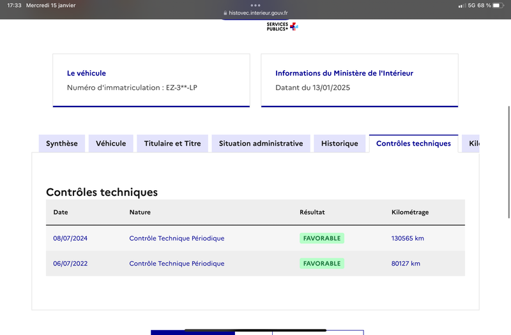This screenshot has width=511, height=335.
Task: Tap the battery icon in the status bar
Action: pyautogui.click(x=498, y=5)
